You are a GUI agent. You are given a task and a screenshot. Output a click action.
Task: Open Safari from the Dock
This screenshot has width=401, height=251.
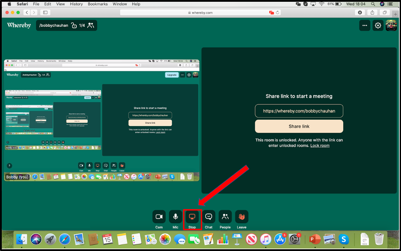point(65,240)
